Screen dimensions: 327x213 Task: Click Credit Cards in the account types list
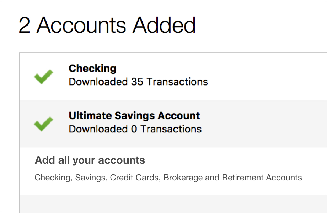(135, 177)
